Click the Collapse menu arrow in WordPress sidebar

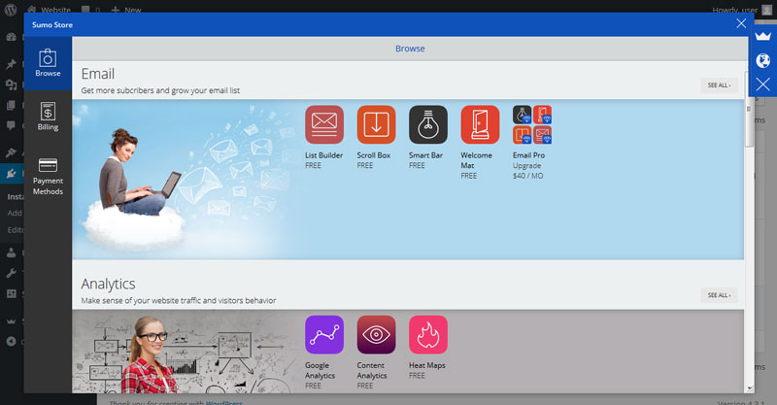click(11, 341)
